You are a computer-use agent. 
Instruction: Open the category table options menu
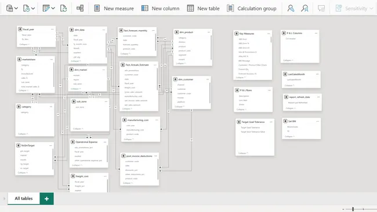51,107
